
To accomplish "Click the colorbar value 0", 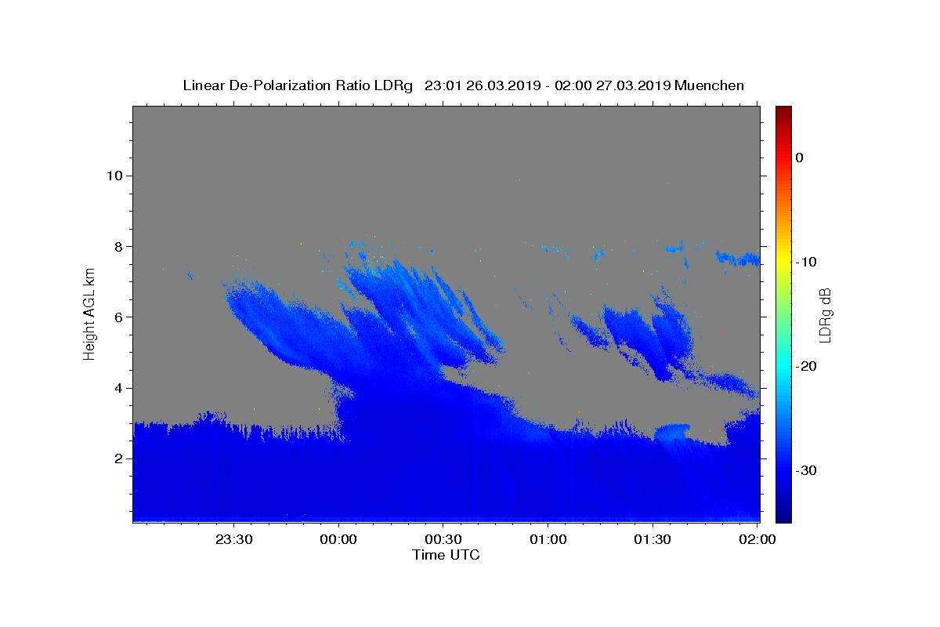I will tap(799, 158).
